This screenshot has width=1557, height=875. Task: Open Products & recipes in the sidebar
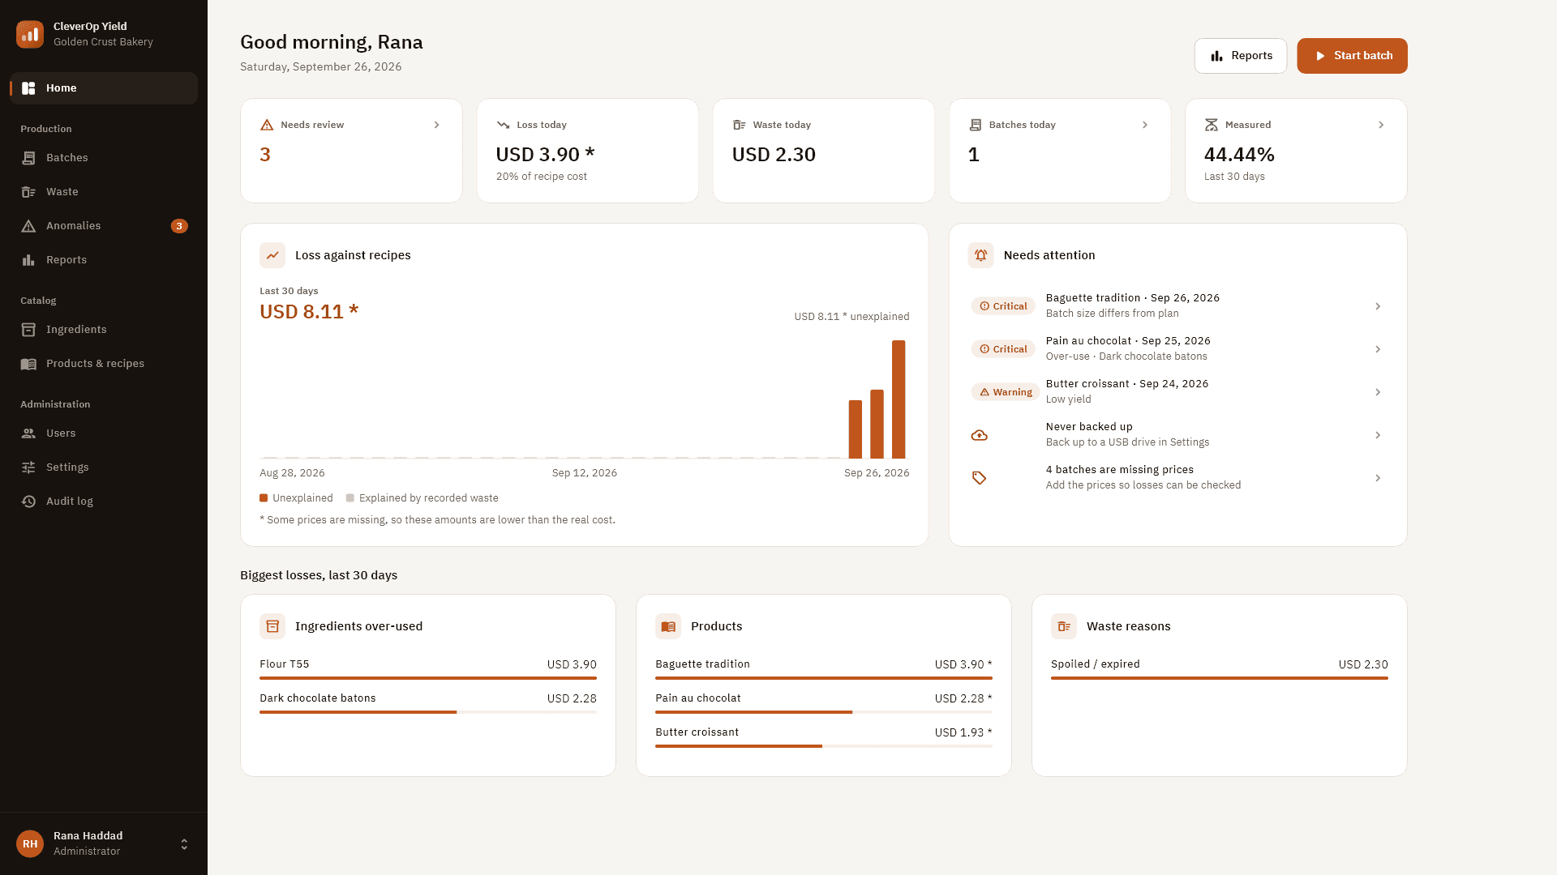coord(104,364)
